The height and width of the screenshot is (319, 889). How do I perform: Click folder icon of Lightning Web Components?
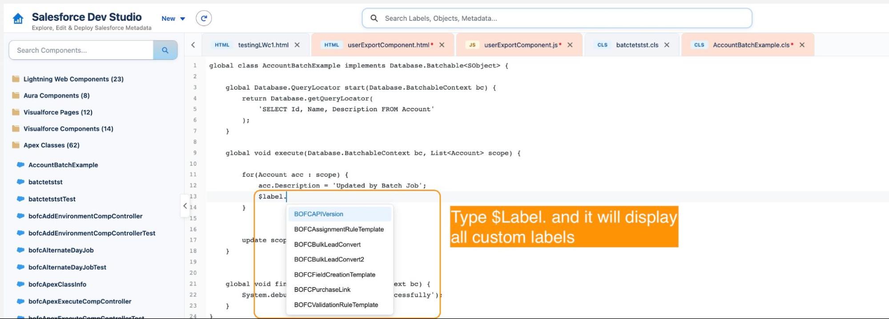16,79
